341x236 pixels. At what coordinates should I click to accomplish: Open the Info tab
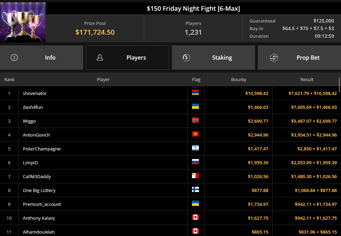tap(42, 58)
